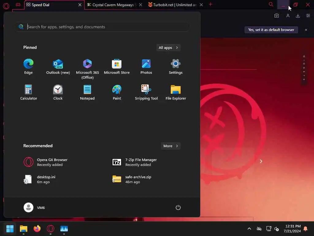Click the power button in Start menu

pyautogui.click(x=178, y=207)
